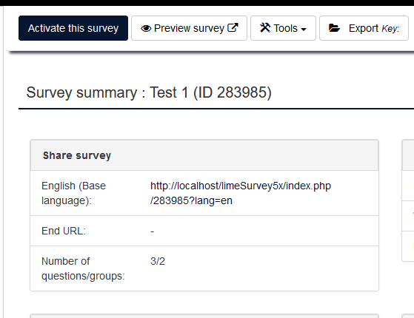
Task: Open Preview survey
Action: pyautogui.click(x=189, y=28)
